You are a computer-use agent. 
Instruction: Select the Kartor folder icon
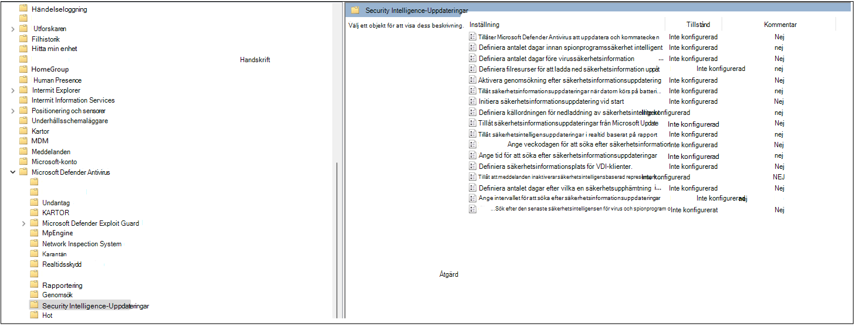[23, 131]
